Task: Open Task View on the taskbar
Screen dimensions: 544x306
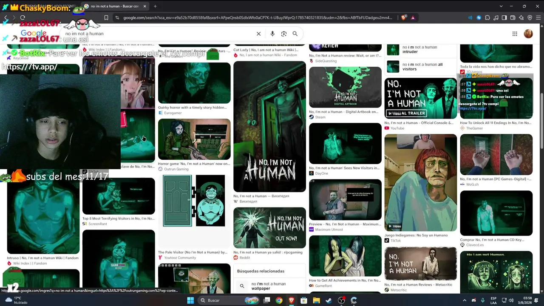Action: pos(266,300)
